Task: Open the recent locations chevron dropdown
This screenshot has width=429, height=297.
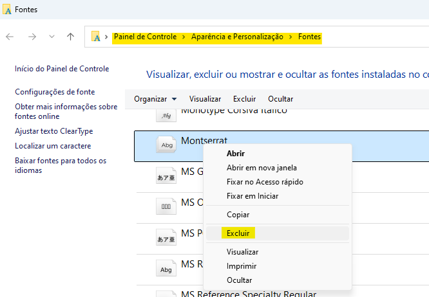Action: click(52, 37)
